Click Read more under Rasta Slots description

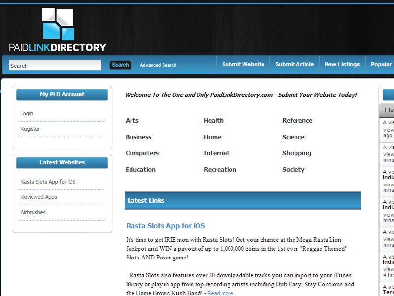point(220,293)
